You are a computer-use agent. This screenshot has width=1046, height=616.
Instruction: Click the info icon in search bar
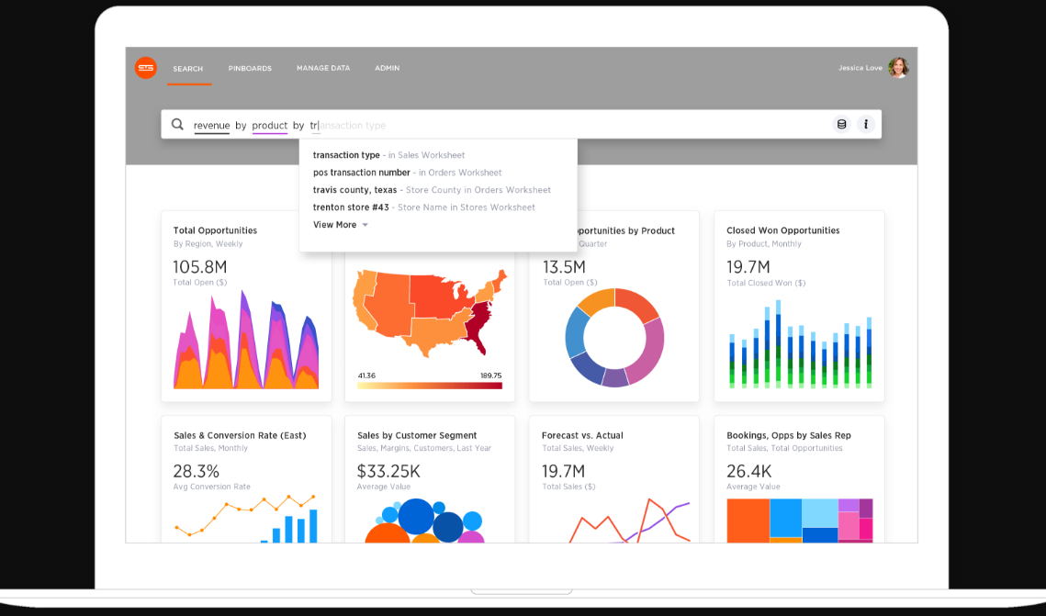coord(865,125)
